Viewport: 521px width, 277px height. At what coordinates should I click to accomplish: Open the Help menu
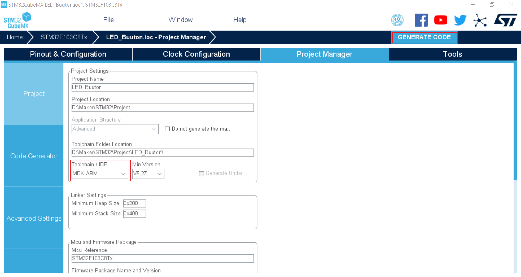240,20
